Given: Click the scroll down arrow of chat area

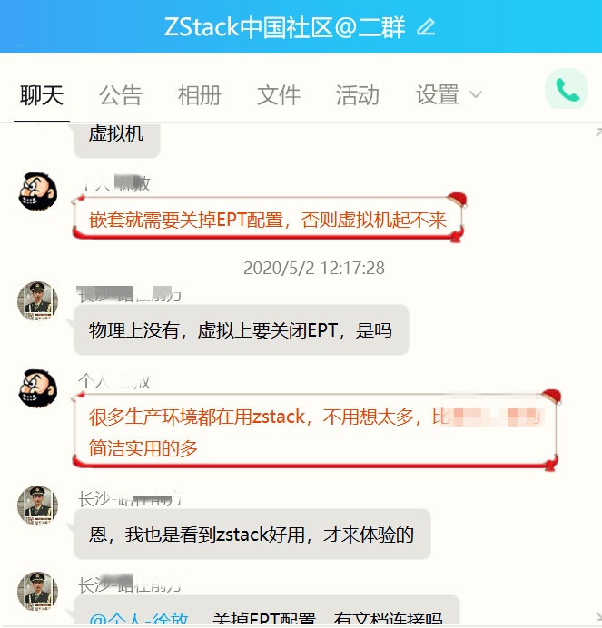Looking at the screenshot, I should (598, 616).
